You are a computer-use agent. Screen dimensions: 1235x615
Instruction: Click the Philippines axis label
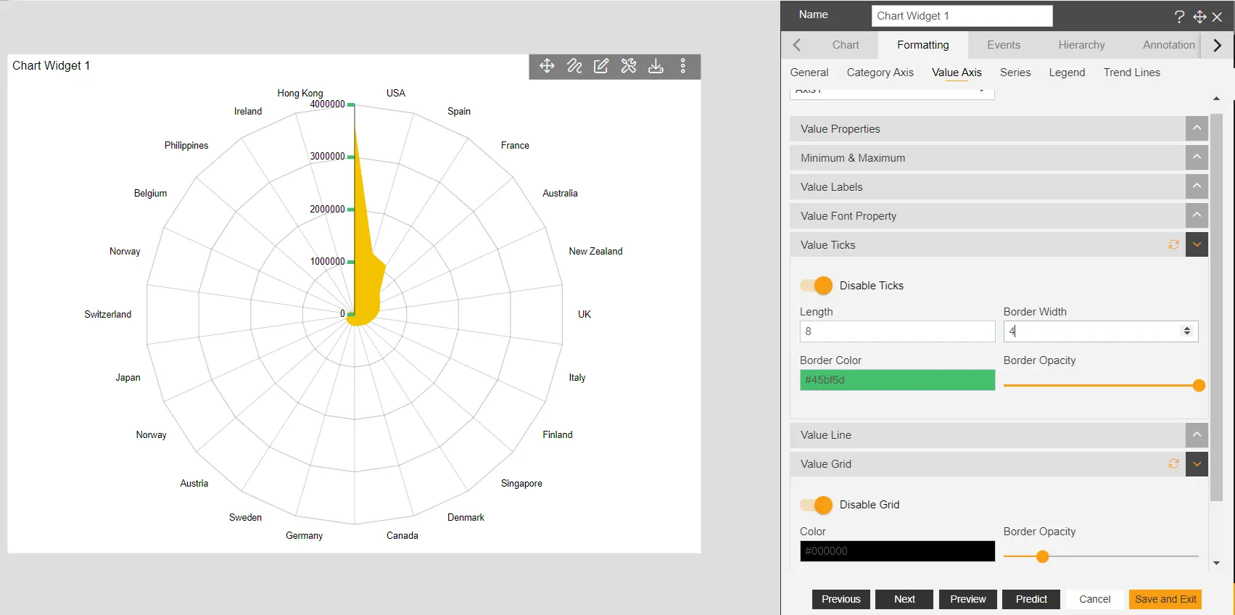[x=186, y=146]
